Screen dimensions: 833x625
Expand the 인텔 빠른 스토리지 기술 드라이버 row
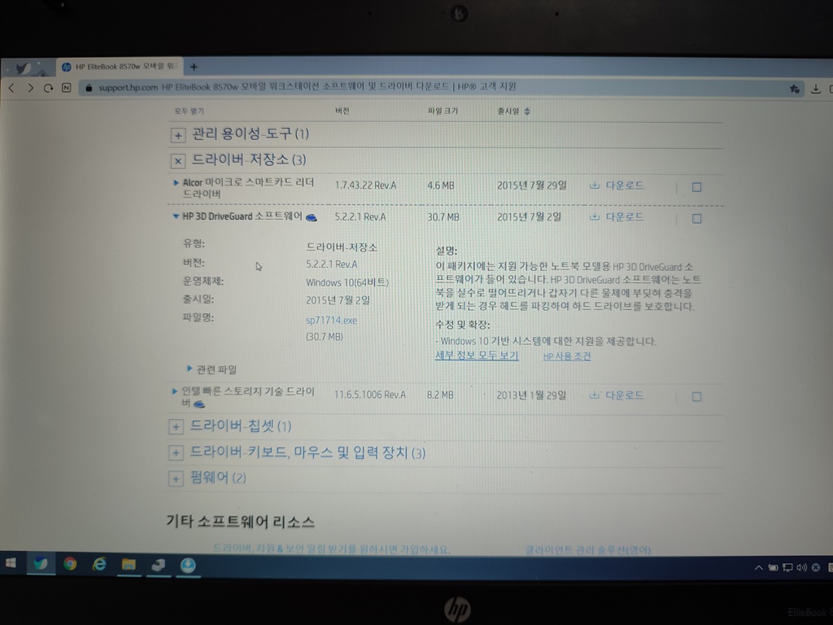(x=175, y=391)
